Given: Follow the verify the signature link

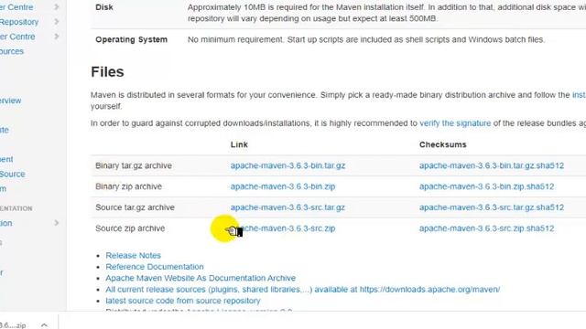Looking at the screenshot, I should [455, 123].
